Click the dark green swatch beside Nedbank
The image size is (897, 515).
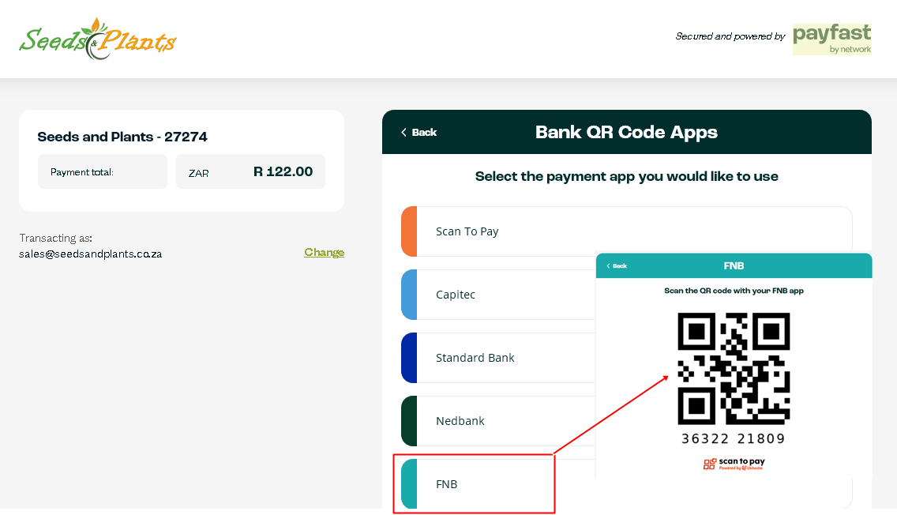409,421
